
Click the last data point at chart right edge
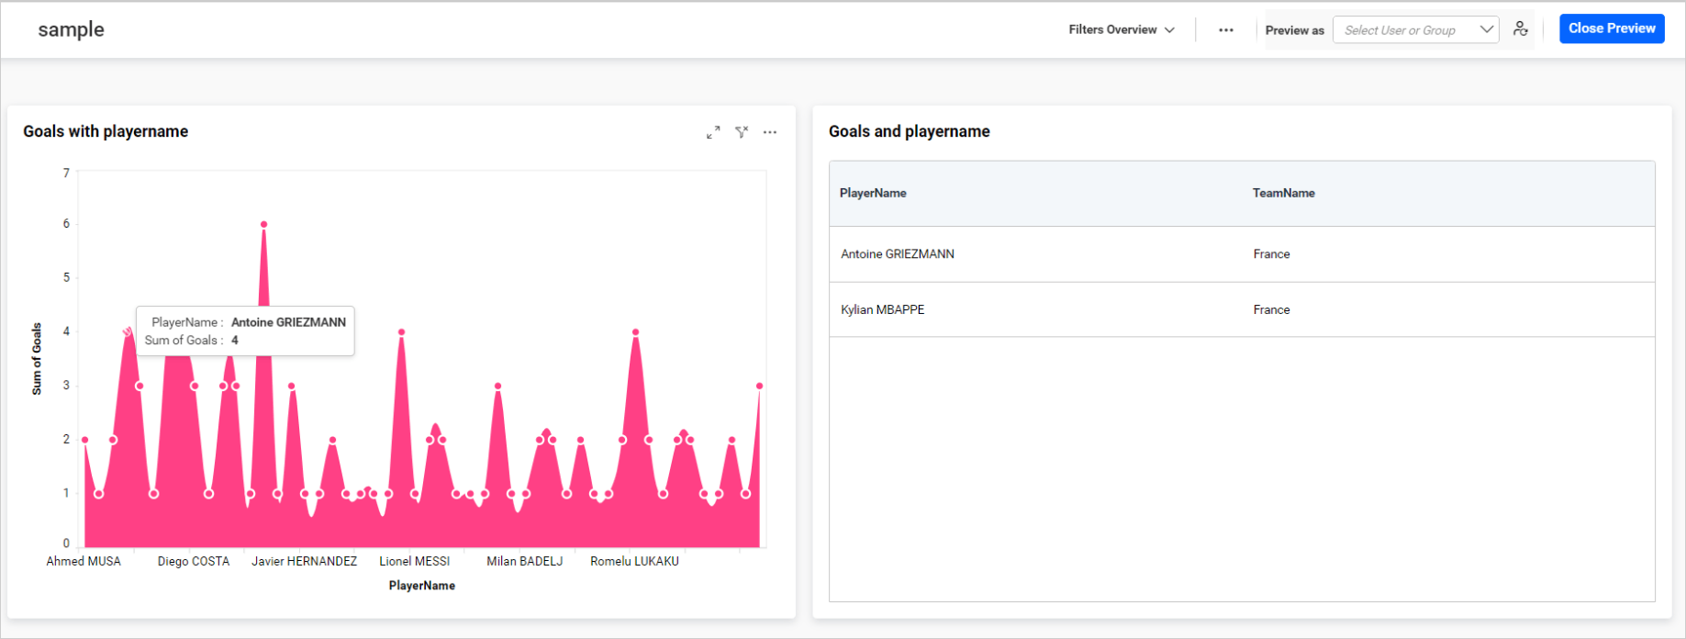coord(759,387)
